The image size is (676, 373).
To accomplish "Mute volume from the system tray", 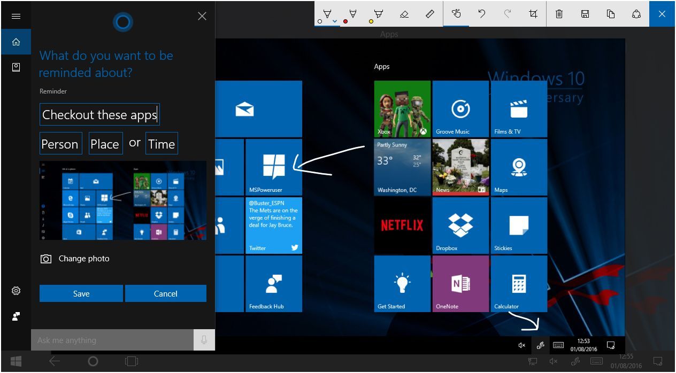I will click(x=521, y=345).
